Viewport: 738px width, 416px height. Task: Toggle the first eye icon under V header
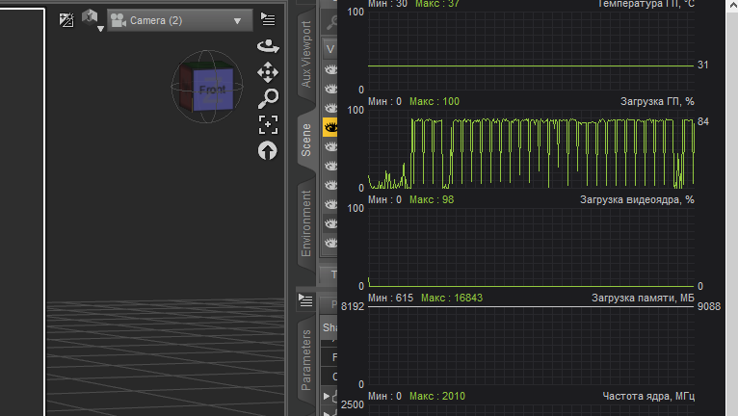(x=331, y=69)
